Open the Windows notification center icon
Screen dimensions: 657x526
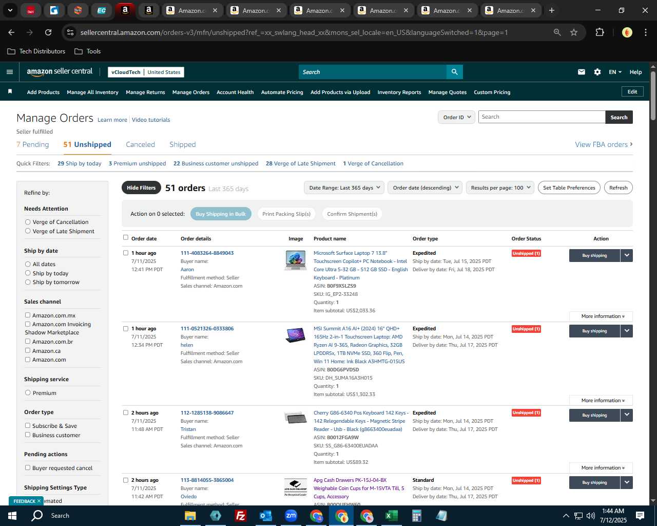[640, 516]
